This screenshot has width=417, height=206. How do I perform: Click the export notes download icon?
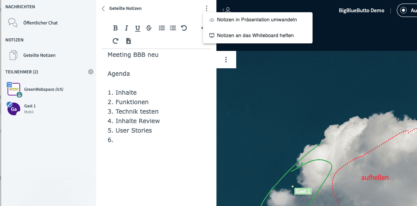(128, 41)
